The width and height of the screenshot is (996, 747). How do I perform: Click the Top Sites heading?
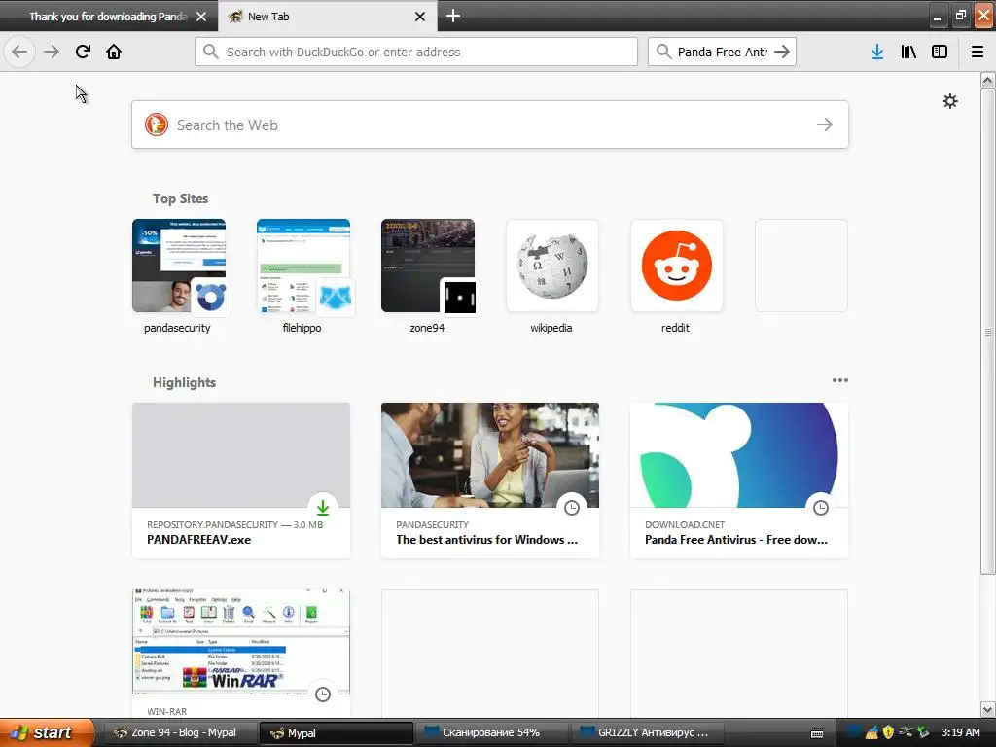[x=180, y=198]
